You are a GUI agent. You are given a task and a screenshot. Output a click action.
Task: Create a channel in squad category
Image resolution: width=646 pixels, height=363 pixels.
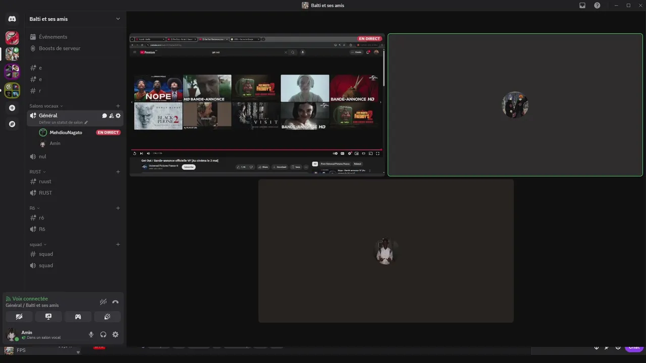(x=118, y=245)
